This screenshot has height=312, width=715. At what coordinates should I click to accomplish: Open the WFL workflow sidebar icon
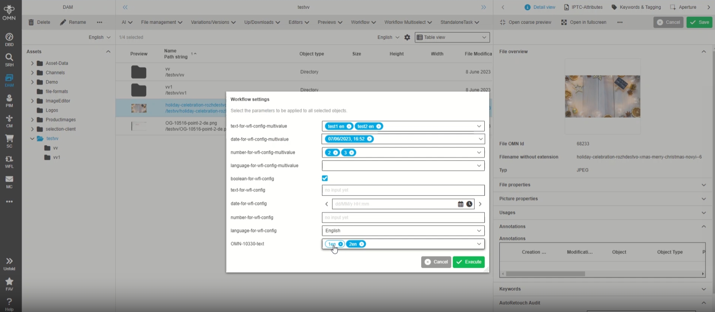tap(9, 161)
